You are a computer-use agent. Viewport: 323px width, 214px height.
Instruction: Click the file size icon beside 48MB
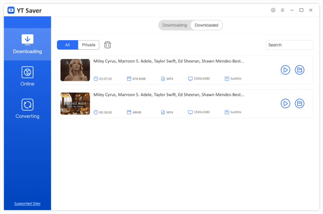129,112
